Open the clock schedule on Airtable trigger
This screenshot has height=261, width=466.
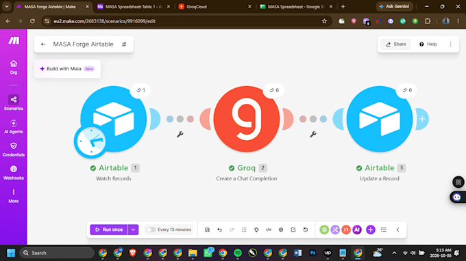(90, 141)
